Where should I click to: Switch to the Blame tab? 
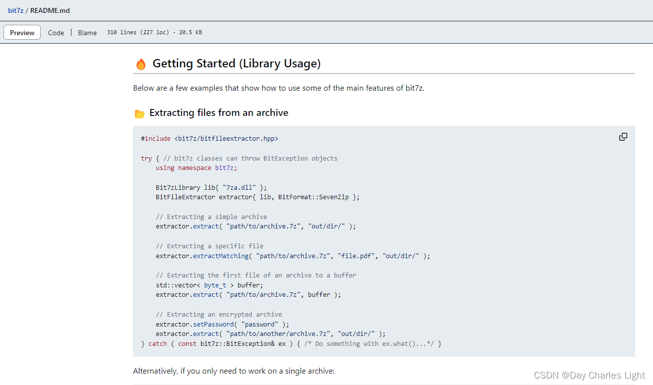[x=87, y=33]
